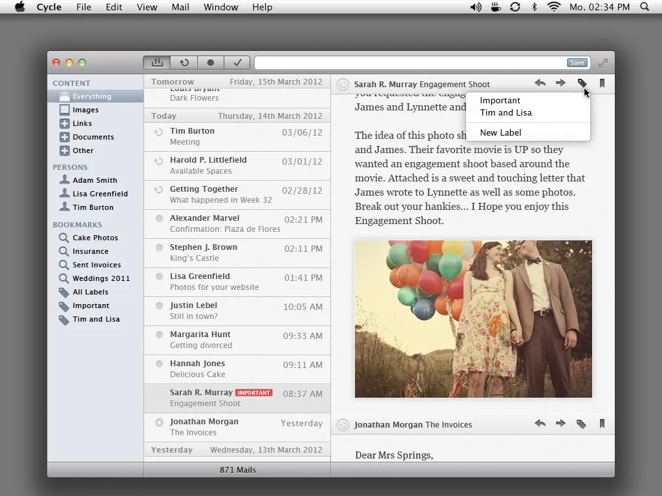The width and height of the screenshot is (662, 496).
Task: Open the View menu
Action: point(147,7)
